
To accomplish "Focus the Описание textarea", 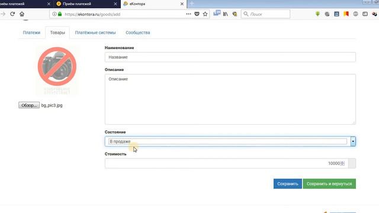I will [230, 99].
